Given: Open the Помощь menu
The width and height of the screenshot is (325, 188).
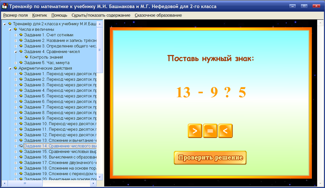Looking at the screenshot, I should pyautogui.click(x=59, y=15).
